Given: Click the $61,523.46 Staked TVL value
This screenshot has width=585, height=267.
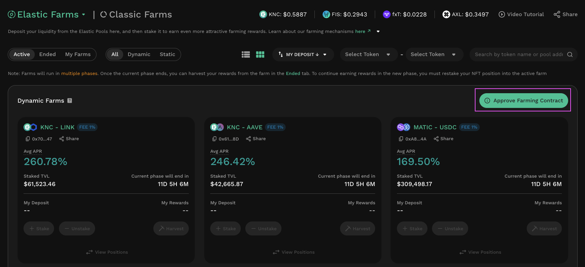Looking at the screenshot, I should click(40, 184).
